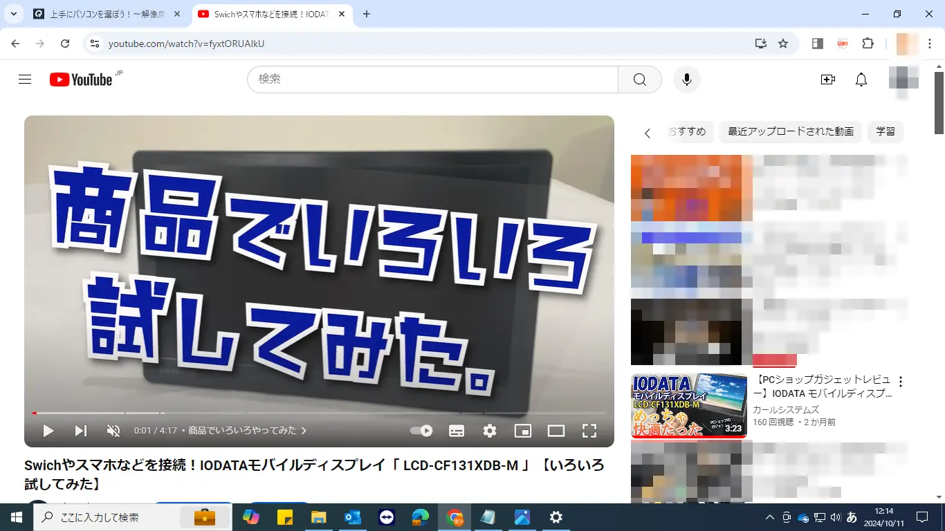Open Settings gear in the taskbar
The image size is (945, 531).
click(x=556, y=517)
